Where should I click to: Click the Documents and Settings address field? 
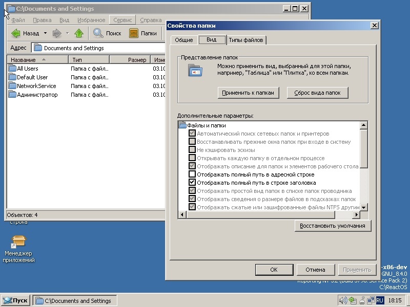coord(98,48)
